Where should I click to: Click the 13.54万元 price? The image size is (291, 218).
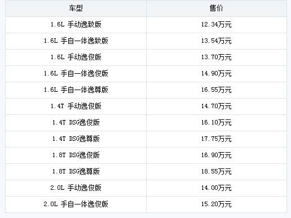coord(217,41)
